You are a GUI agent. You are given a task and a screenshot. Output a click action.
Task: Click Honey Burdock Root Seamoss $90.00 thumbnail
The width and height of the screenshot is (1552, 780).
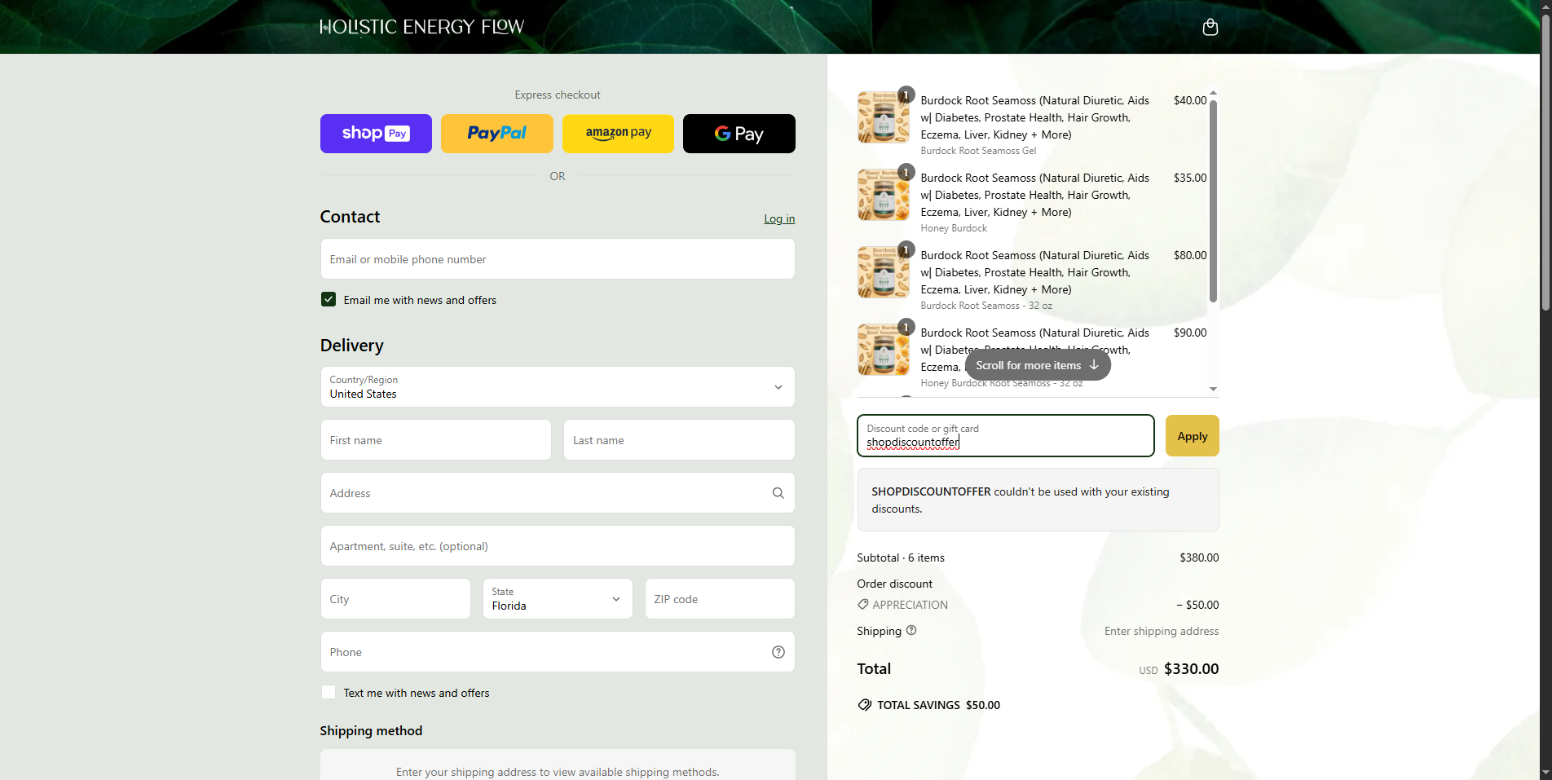(884, 350)
